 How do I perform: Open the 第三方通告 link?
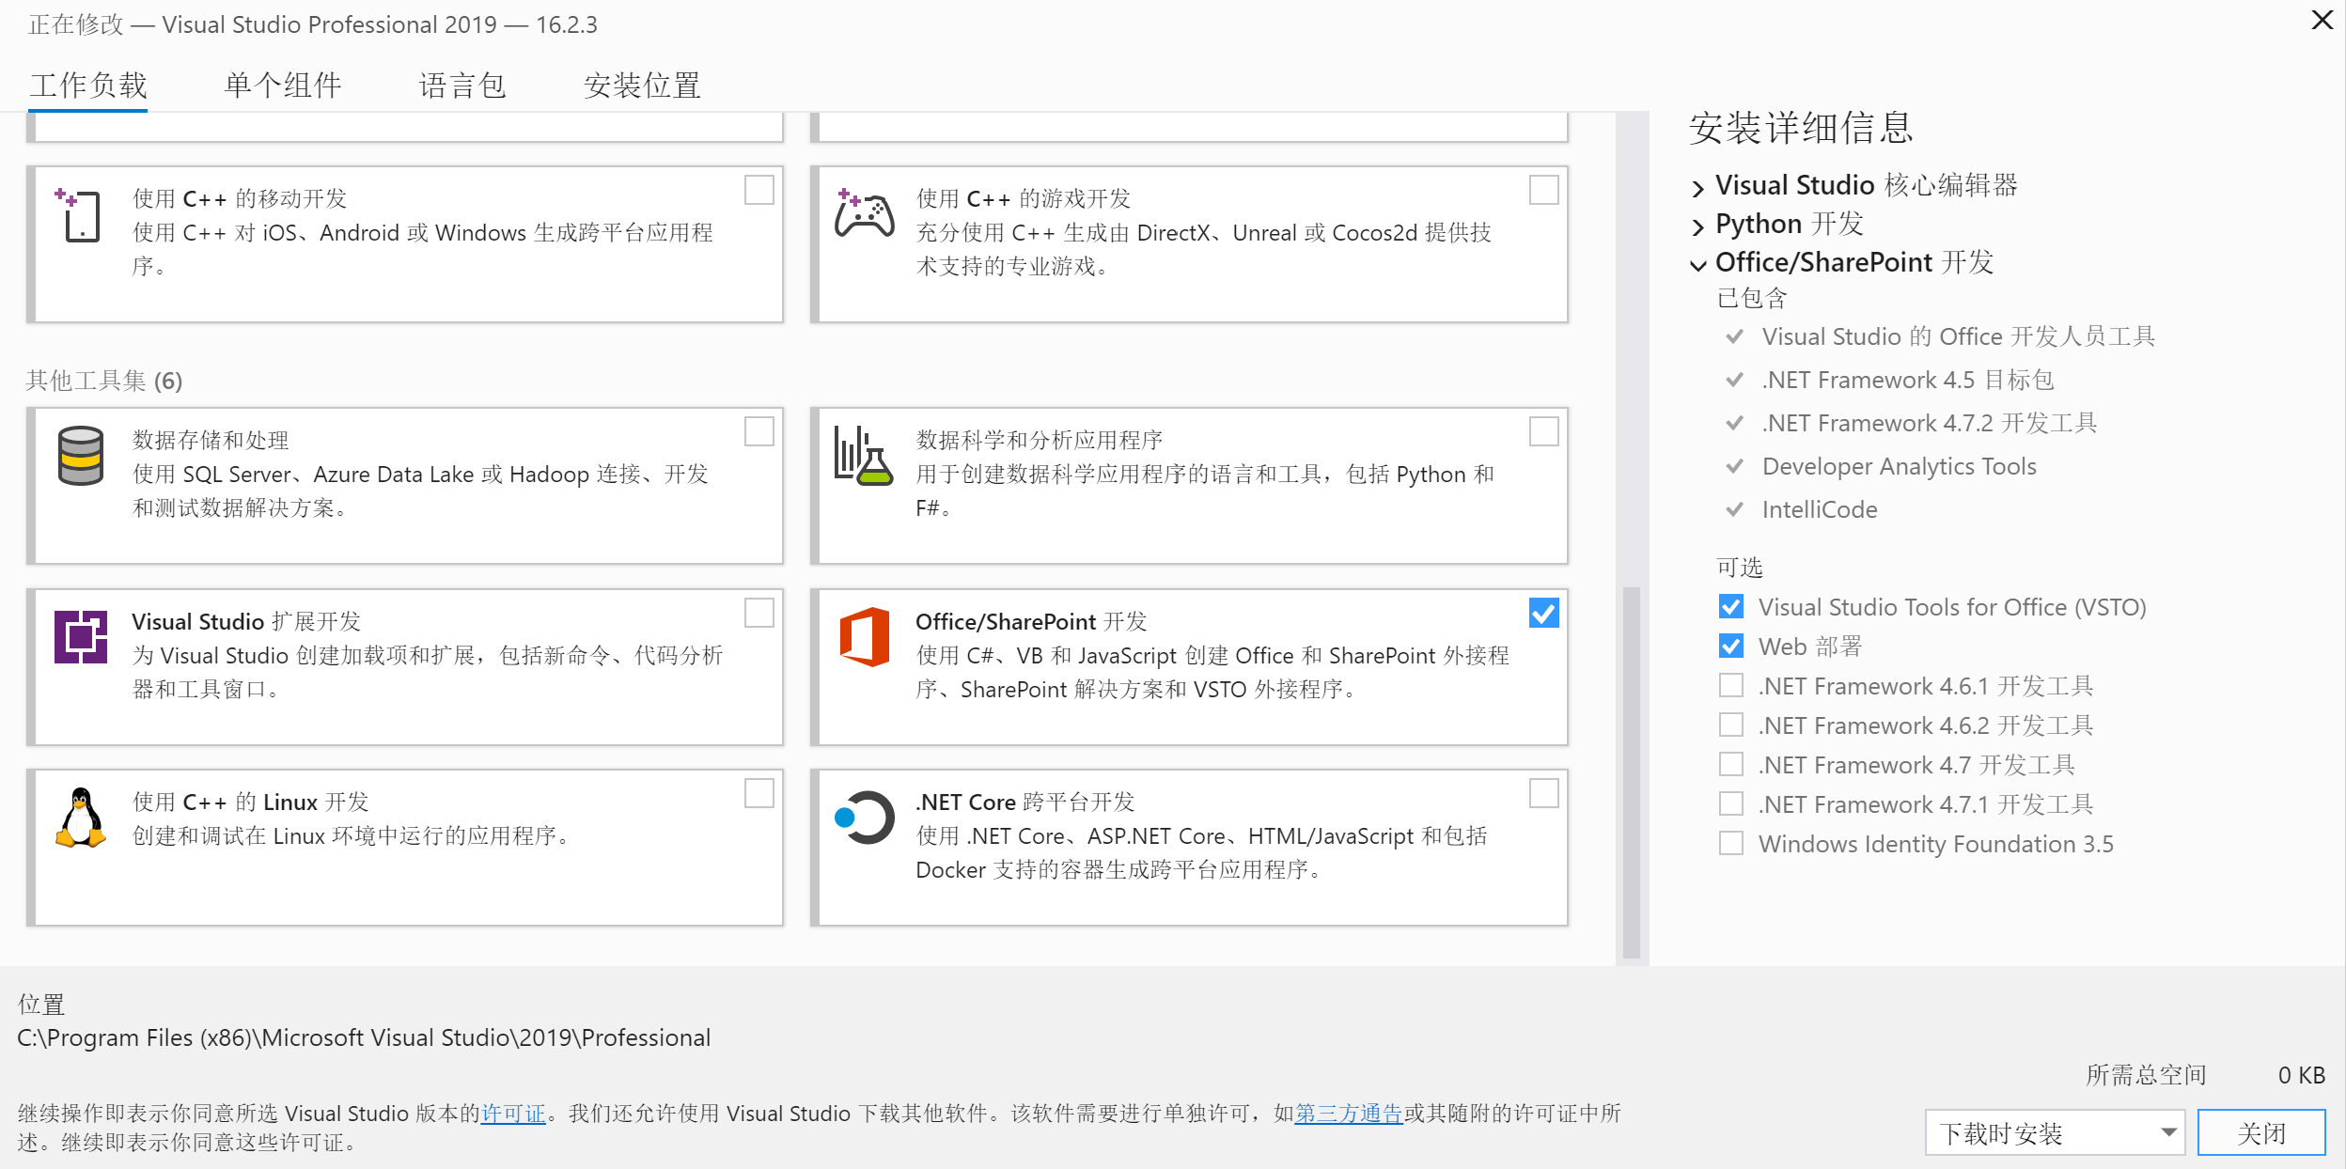coord(1348,1114)
